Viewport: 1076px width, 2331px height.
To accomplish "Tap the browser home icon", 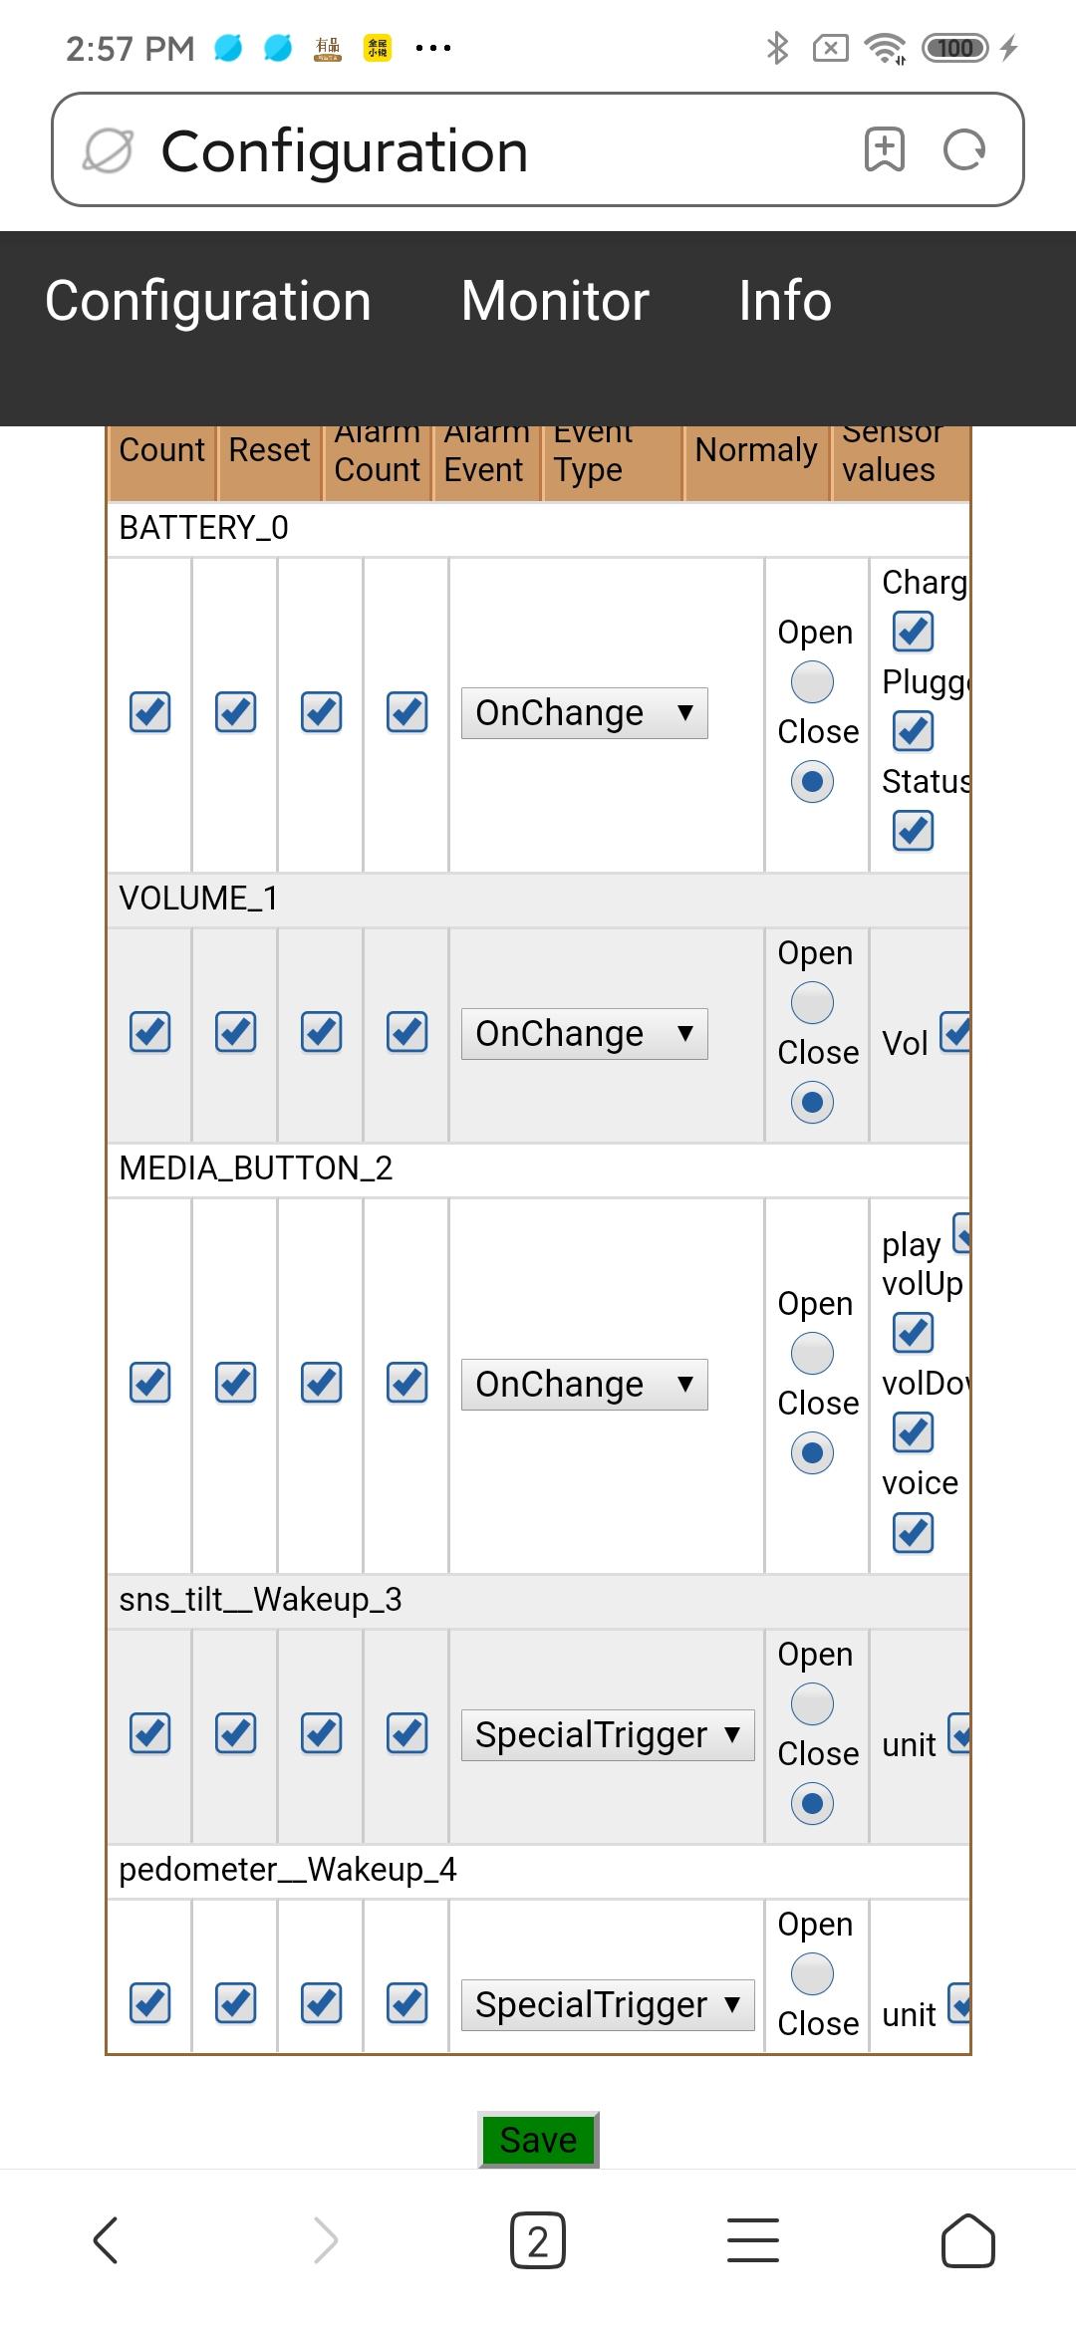I will [968, 2240].
